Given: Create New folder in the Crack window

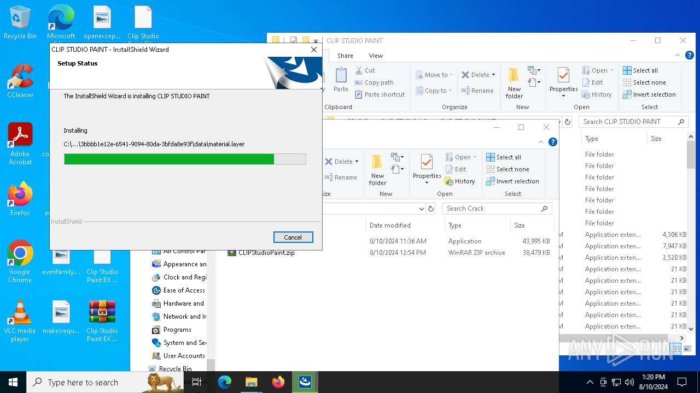Looking at the screenshot, I should 377,170.
